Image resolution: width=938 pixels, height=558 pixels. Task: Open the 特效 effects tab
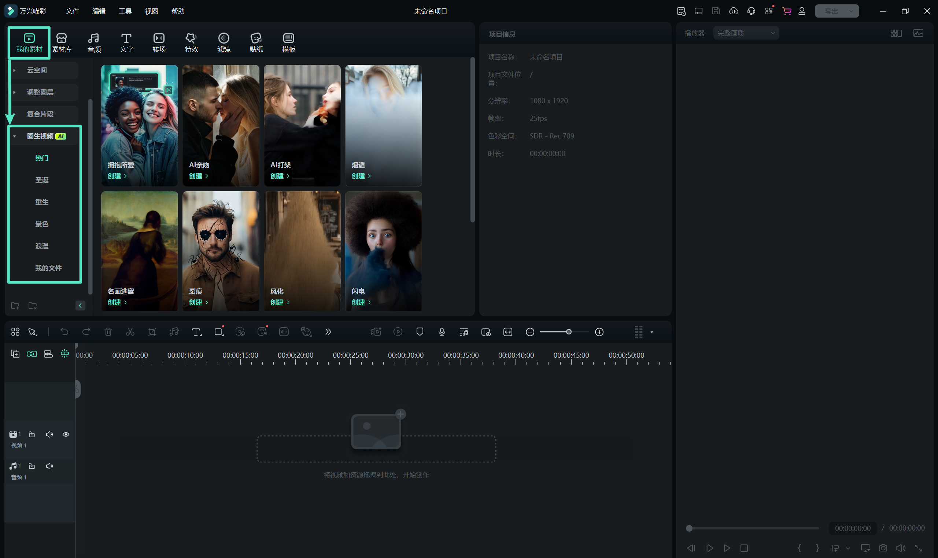(x=191, y=42)
